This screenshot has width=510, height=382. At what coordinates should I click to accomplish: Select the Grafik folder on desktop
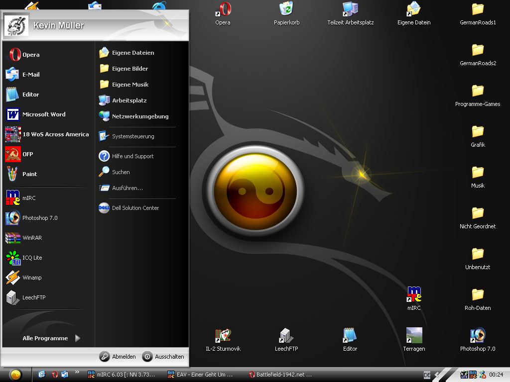pyautogui.click(x=478, y=136)
